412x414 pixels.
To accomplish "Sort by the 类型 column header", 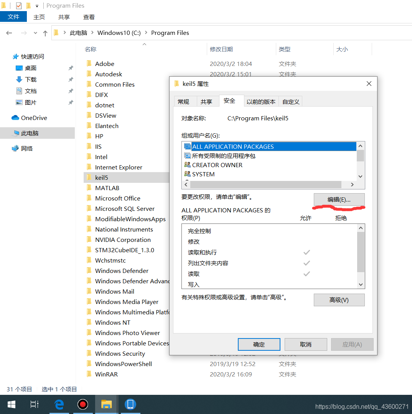I will click(x=284, y=49).
